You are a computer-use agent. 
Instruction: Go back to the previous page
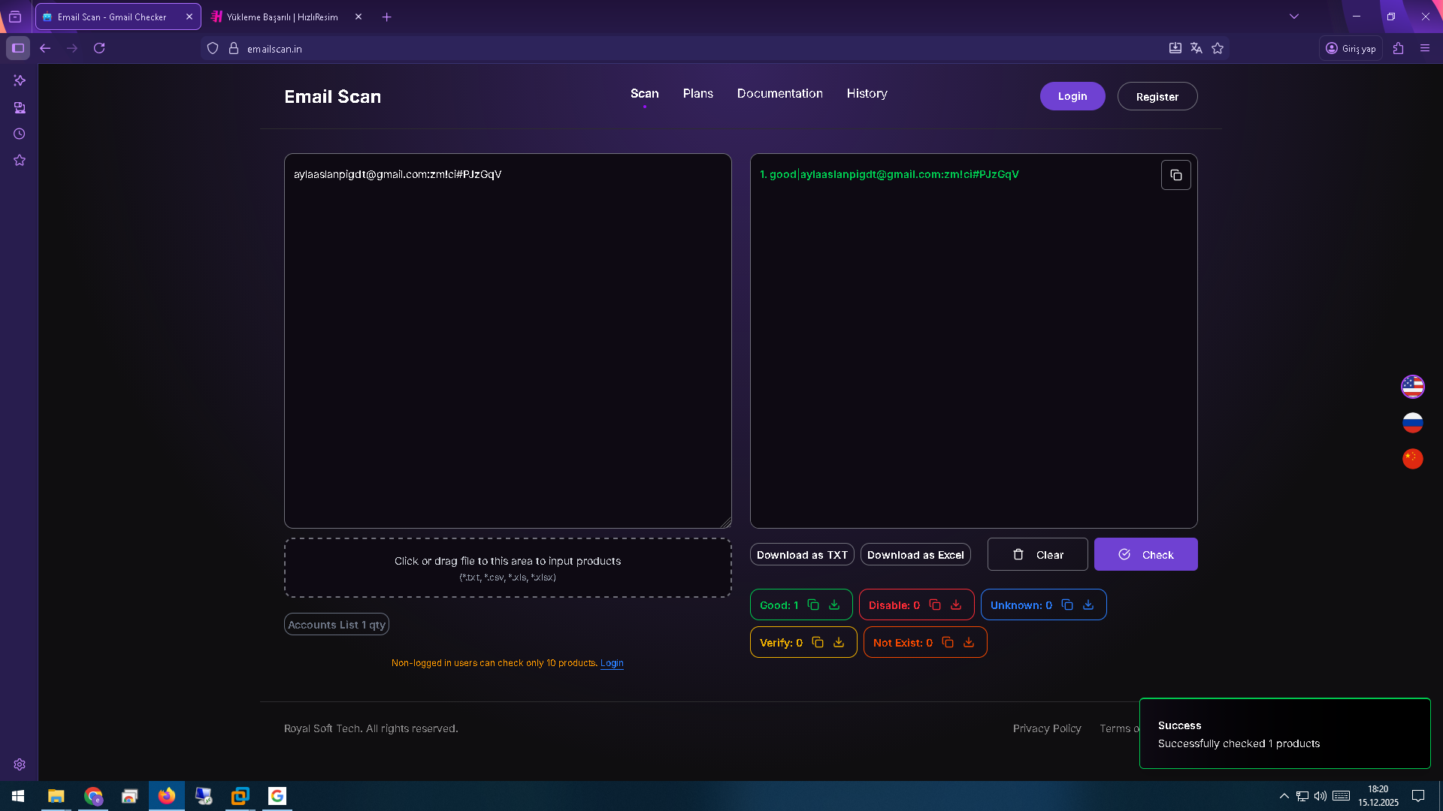[45, 48]
